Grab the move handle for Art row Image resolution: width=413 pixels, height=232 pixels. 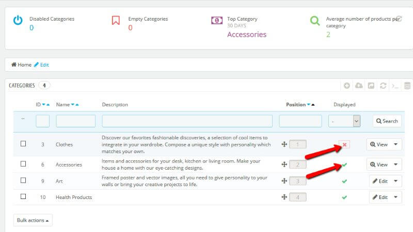pyautogui.click(x=284, y=181)
